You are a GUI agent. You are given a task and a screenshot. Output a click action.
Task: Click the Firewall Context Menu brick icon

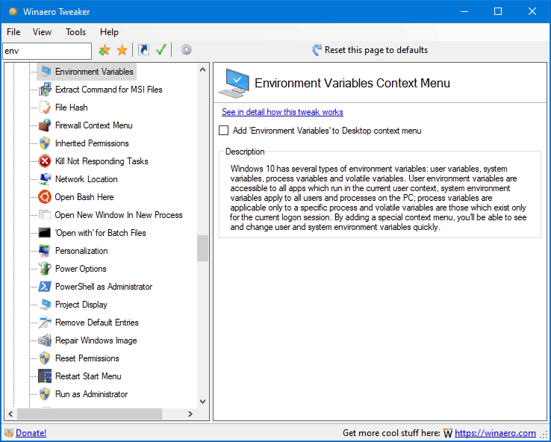[x=45, y=125]
